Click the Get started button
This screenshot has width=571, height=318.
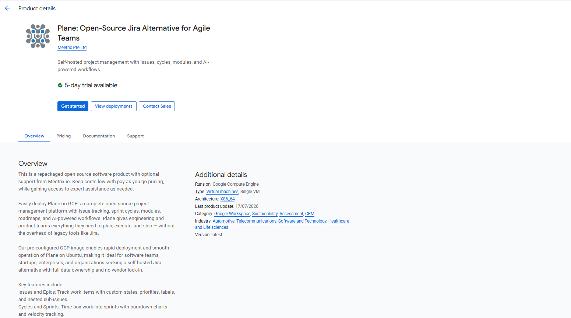tap(73, 106)
